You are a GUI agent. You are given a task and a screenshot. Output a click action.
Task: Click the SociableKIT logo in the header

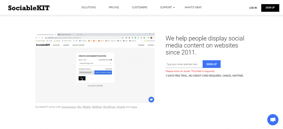pos(29,8)
